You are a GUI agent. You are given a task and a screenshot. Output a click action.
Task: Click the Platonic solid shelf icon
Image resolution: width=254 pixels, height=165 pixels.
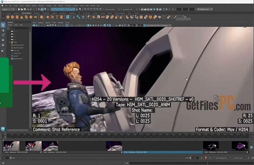pos(42,17)
